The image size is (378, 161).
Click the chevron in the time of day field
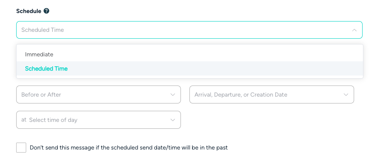[x=173, y=120]
